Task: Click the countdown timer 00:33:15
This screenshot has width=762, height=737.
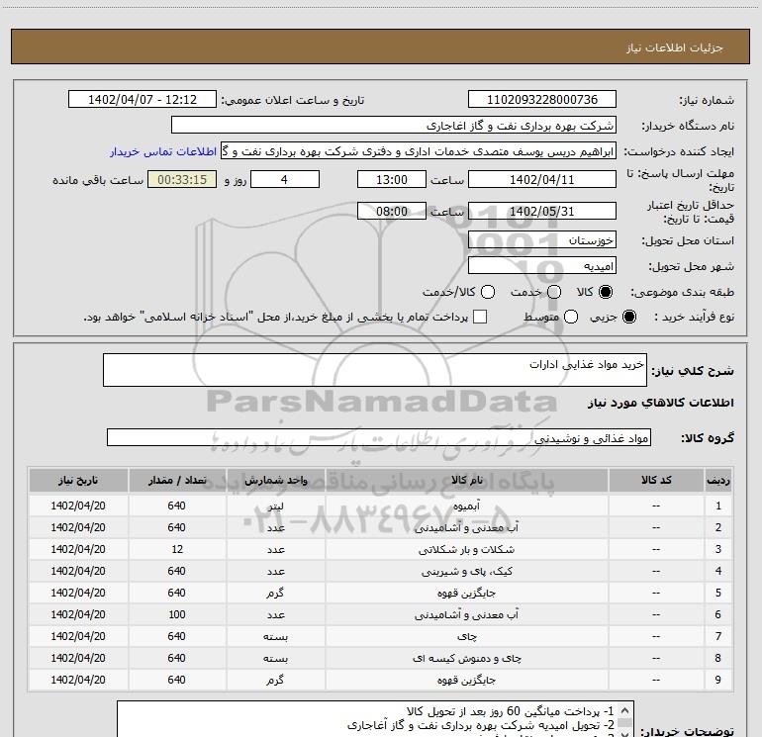Action: [182, 179]
